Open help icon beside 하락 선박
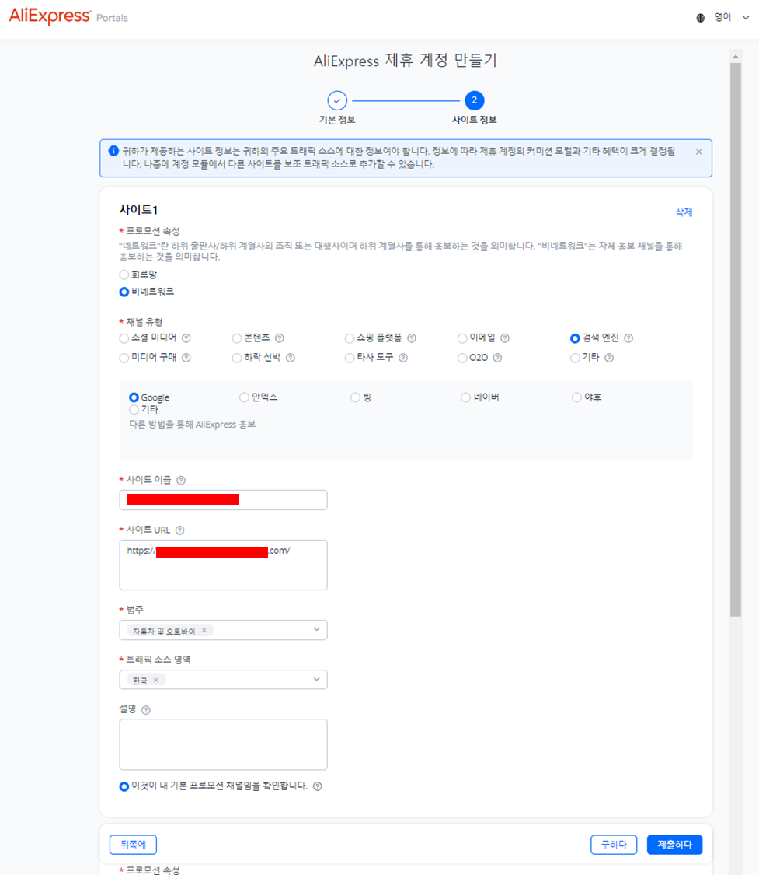Viewport: 759px width, 875px height. [290, 358]
